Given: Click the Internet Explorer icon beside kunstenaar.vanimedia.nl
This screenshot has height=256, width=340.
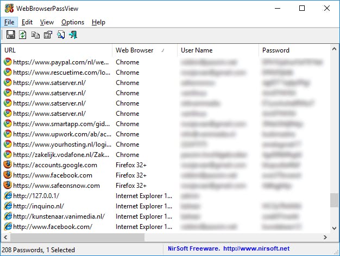Looking at the screenshot, I should [8, 216].
